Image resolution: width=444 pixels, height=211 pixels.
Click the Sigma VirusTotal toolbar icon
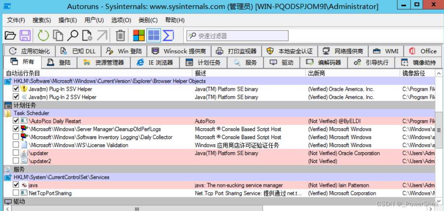point(168,36)
